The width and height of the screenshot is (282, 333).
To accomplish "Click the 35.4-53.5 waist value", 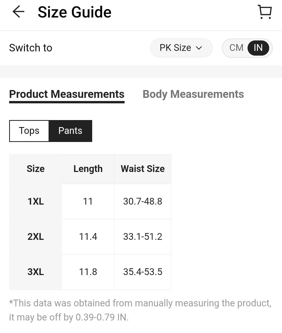I will pyautogui.click(x=143, y=272).
